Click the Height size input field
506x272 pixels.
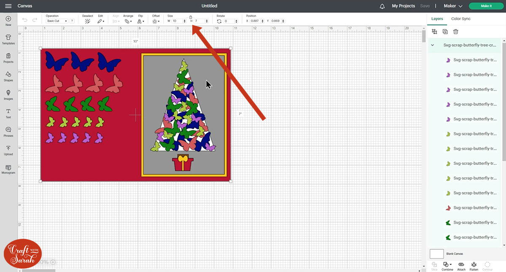click(199, 21)
